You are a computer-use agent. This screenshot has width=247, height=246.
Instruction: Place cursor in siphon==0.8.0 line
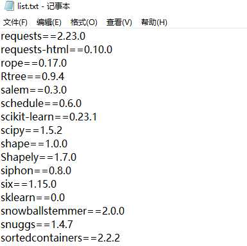36,171
